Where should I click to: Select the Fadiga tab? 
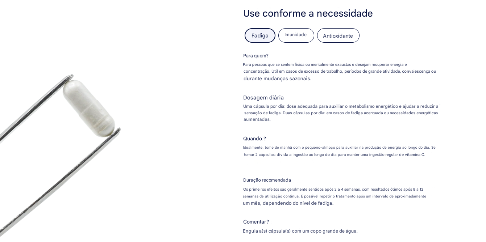click(260, 35)
